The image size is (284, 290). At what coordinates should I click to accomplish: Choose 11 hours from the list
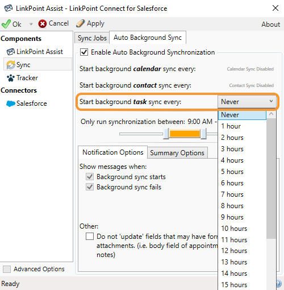click(x=242, y=240)
